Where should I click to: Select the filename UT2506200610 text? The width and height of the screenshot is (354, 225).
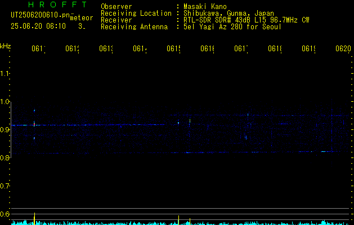40,15
